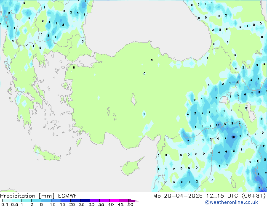Click the '20' legend scale label

(x=72, y=204)
